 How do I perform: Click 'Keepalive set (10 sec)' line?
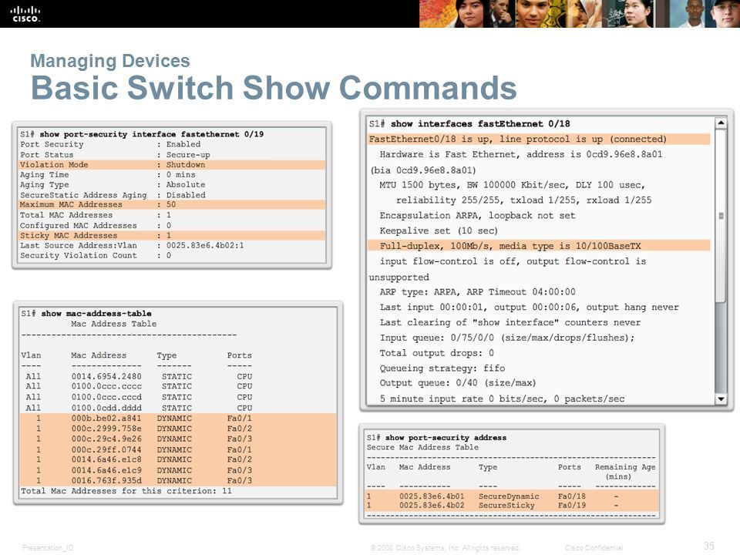point(439,230)
